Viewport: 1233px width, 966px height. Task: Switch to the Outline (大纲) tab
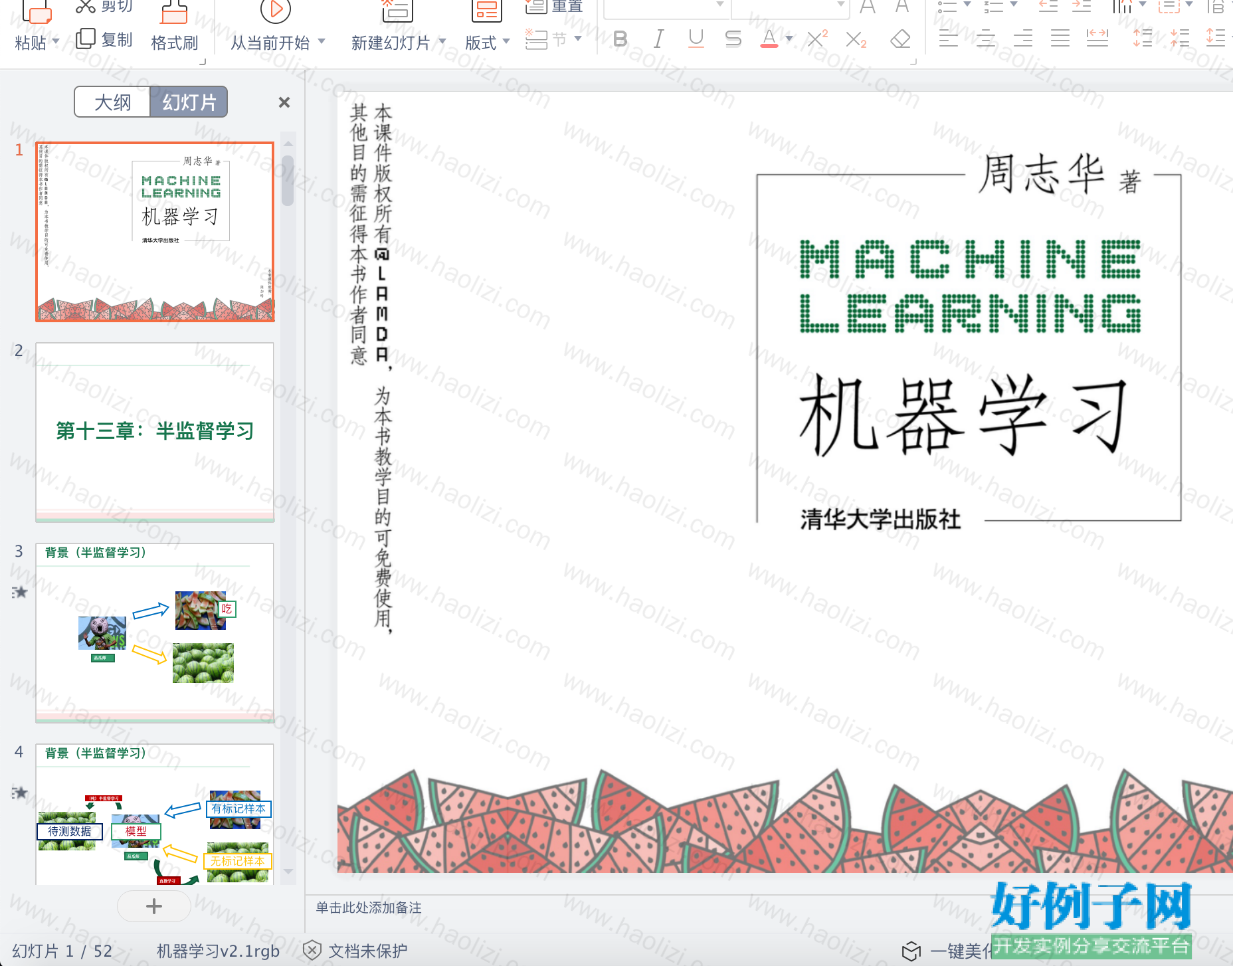pos(112,102)
